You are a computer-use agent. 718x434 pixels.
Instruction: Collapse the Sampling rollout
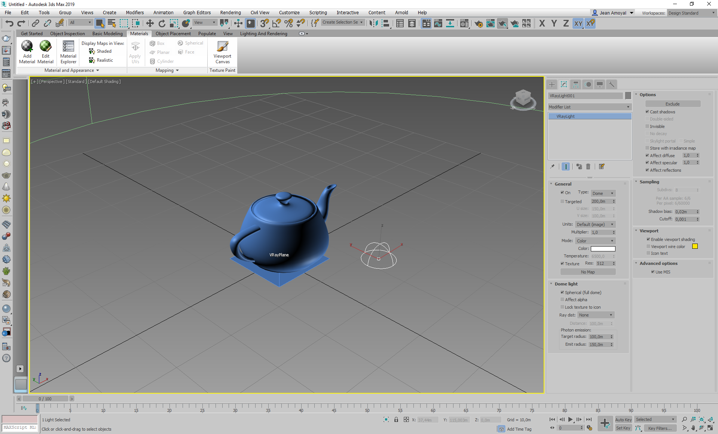pyautogui.click(x=649, y=182)
